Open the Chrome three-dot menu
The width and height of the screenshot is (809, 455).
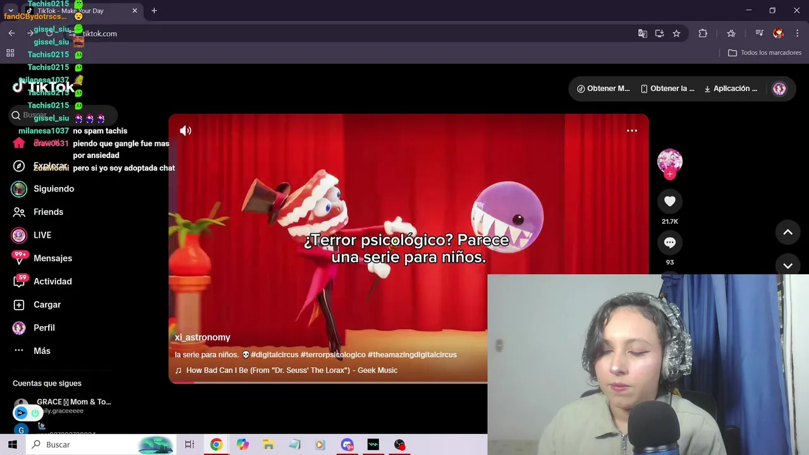tap(797, 33)
